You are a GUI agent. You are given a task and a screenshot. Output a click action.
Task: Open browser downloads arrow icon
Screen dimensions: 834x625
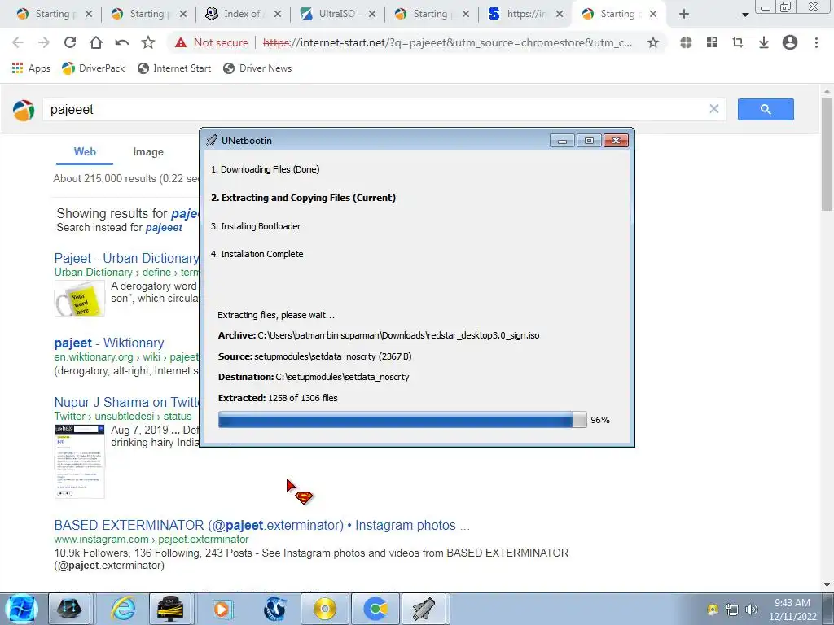coord(764,42)
